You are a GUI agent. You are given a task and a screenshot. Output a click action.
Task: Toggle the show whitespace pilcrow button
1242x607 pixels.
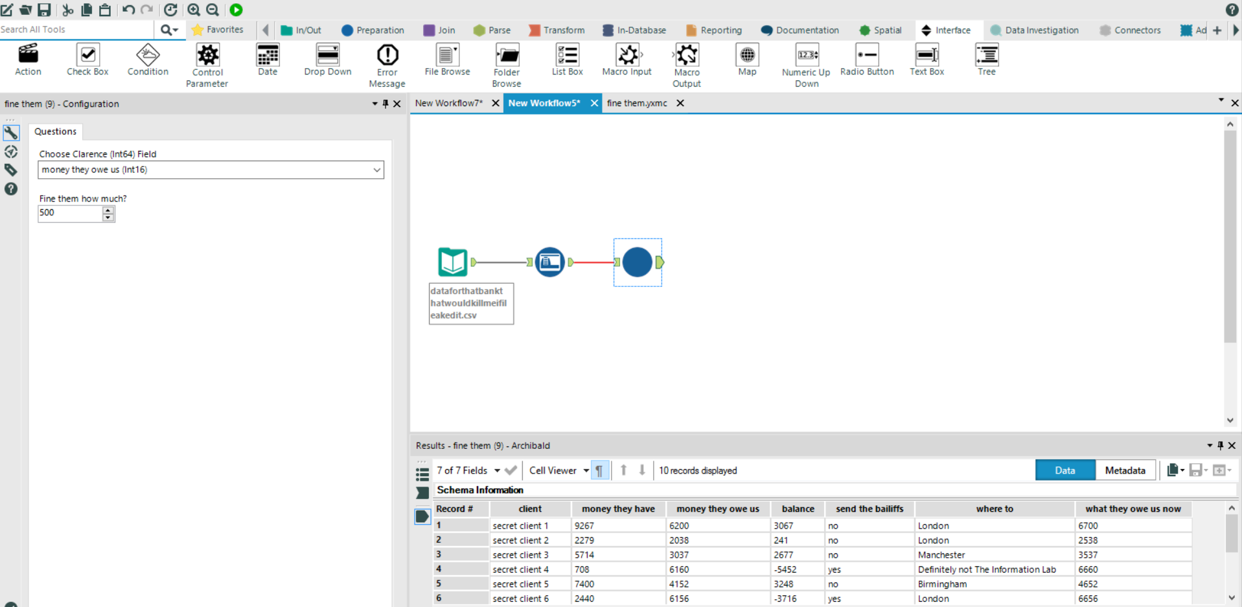click(x=600, y=470)
